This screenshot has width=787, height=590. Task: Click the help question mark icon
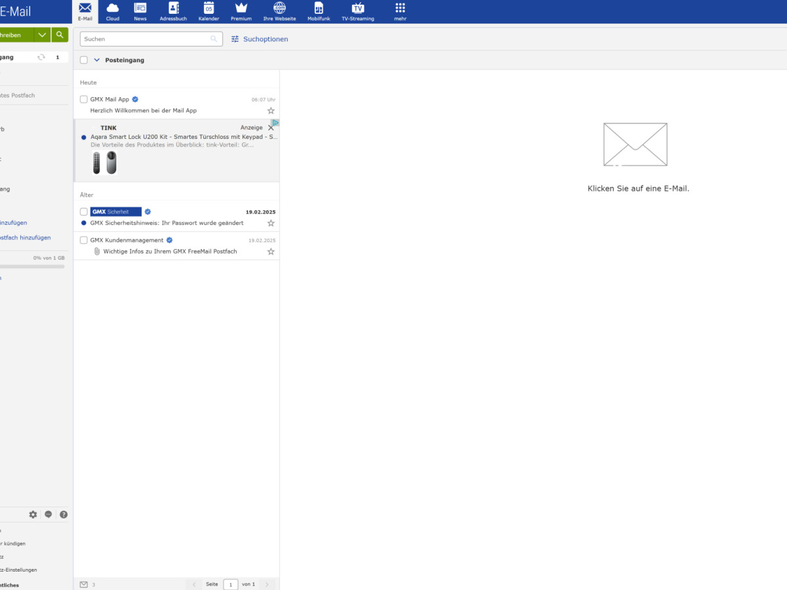coord(63,514)
